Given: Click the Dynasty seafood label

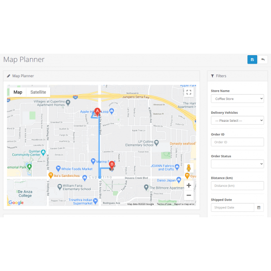Looking at the screenshot, I should [182, 143].
